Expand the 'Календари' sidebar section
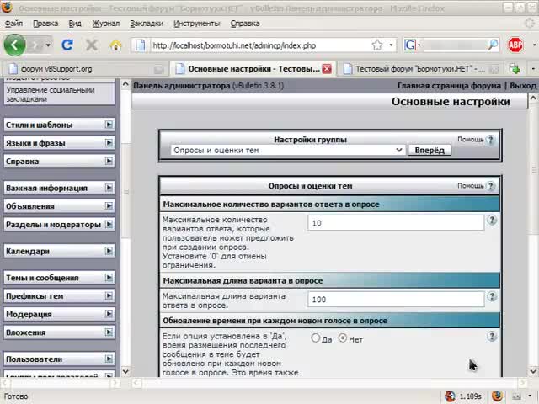This screenshot has height=404, width=539. coord(109,251)
